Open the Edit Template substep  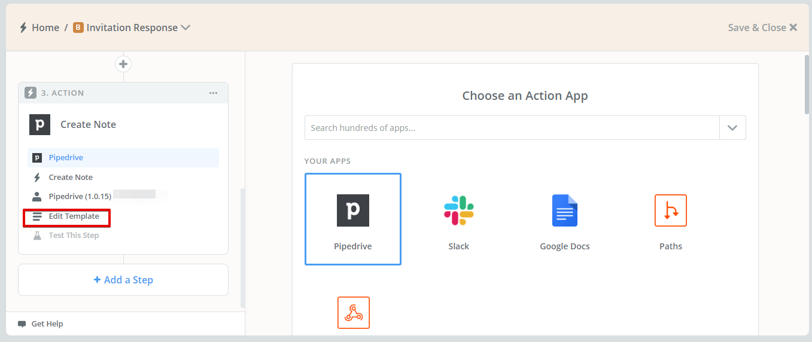[x=74, y=216]
